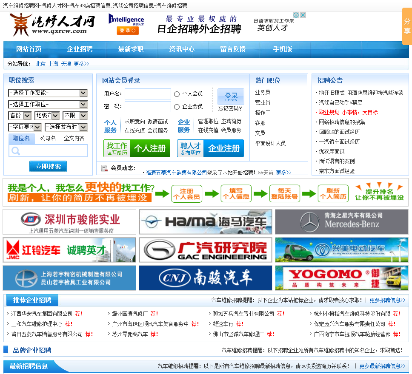Screen dimensions: 412x374
Task: Open notice 职业规划-小事情，大目标
Action: tap(348, 112)
